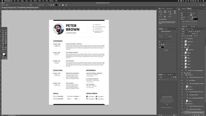Select the Hand tool

click(3, 49)
